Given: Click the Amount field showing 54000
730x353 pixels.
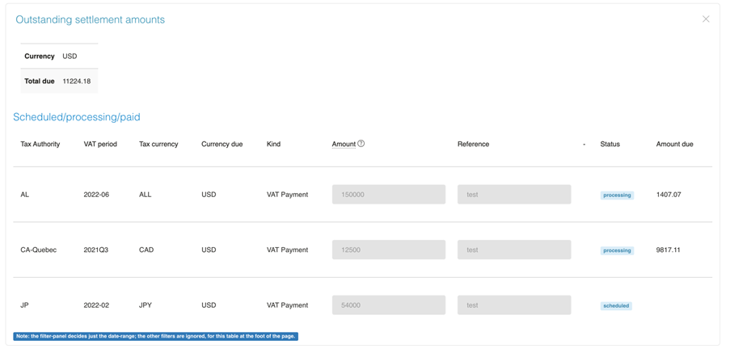Looking at the screenshot, I should [x=389, y=305].
